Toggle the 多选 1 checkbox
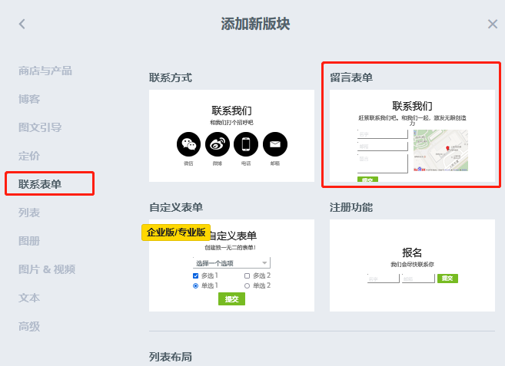 [195, 275]
